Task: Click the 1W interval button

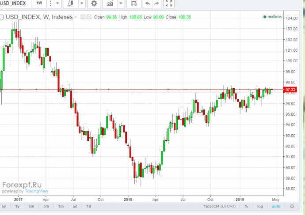Action: click(x=39, y=4)
